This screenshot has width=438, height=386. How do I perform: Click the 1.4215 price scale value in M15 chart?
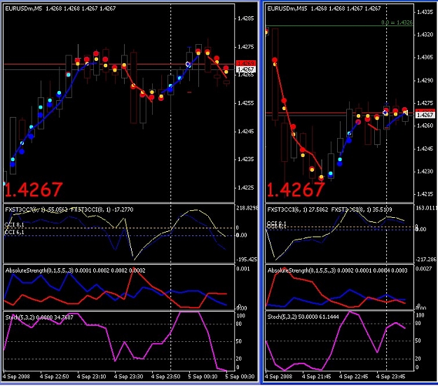425,194
